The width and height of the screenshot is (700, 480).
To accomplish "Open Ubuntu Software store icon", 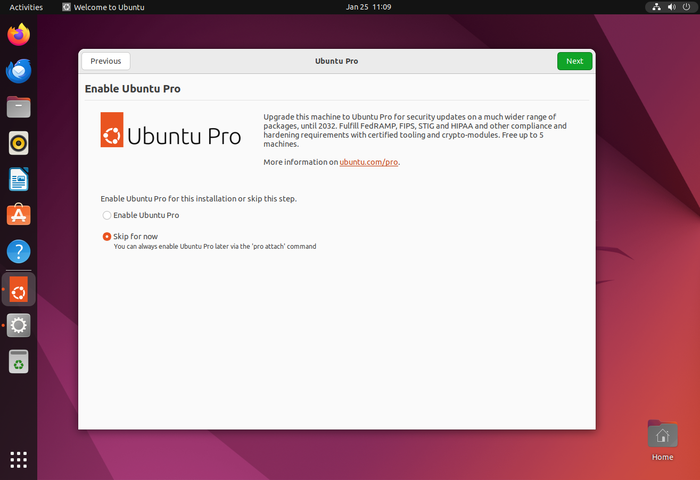I will [19, 215].
